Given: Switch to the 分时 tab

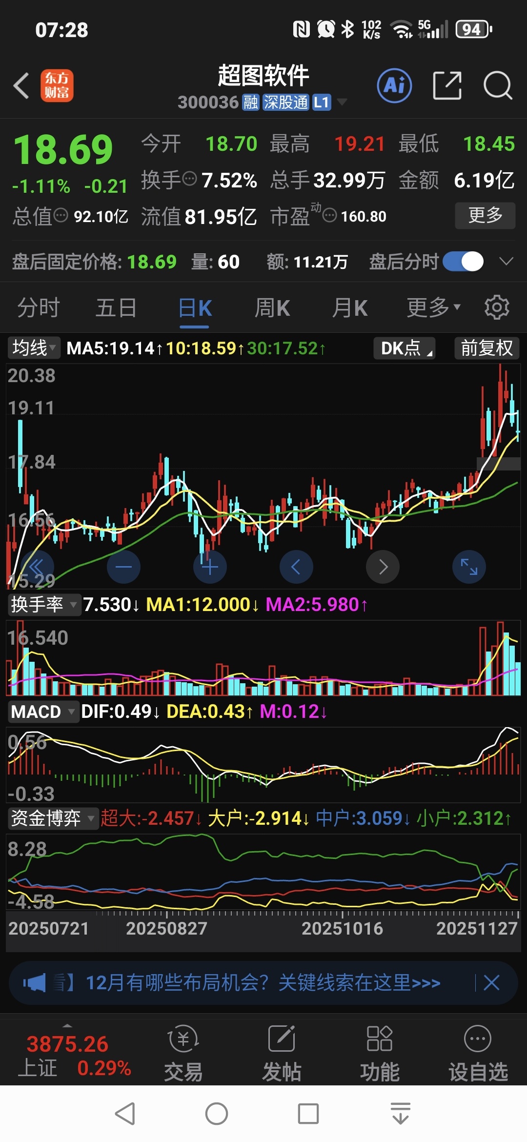Looking at the screenshot, I should 39,307.
